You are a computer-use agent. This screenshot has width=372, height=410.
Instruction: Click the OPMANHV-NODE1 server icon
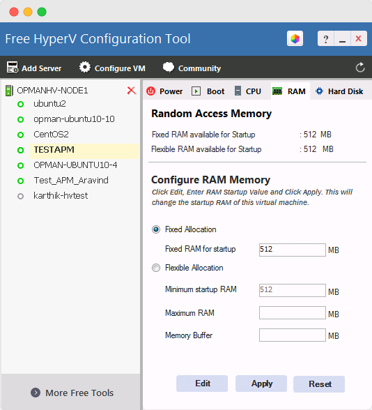(x=9, y=91)
